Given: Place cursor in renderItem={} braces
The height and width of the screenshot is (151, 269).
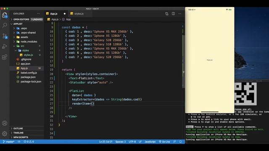Looking at the screenshot, I should click(92, 104).
